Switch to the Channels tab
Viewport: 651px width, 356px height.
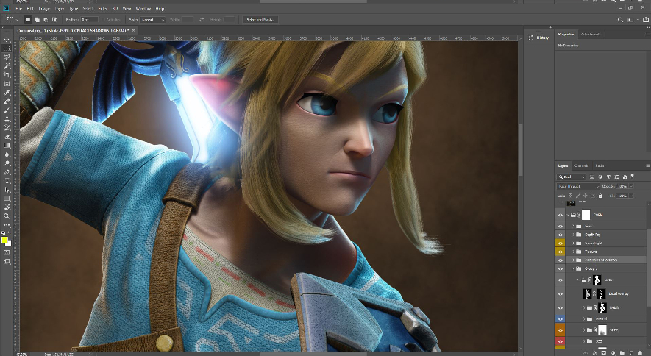point(581,165)
